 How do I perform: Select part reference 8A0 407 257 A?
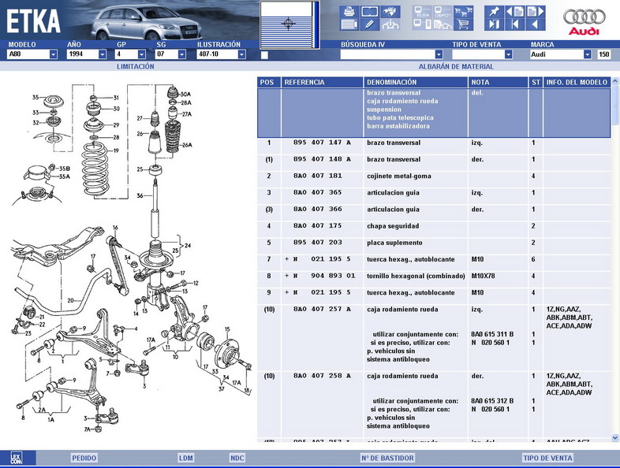(322, 309)
